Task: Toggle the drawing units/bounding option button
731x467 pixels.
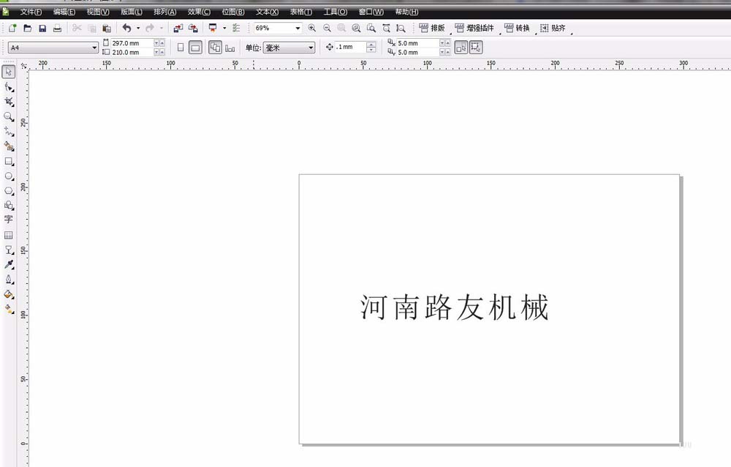Action: pos(476,47)
